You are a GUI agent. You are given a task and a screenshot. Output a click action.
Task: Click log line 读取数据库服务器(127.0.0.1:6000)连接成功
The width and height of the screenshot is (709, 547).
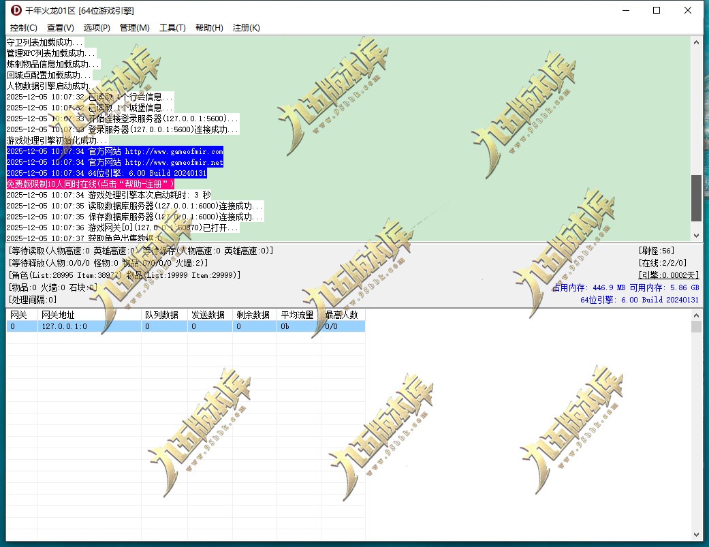click(135, 206)
